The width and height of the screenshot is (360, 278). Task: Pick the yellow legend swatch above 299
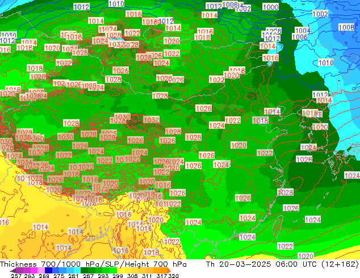120,271
